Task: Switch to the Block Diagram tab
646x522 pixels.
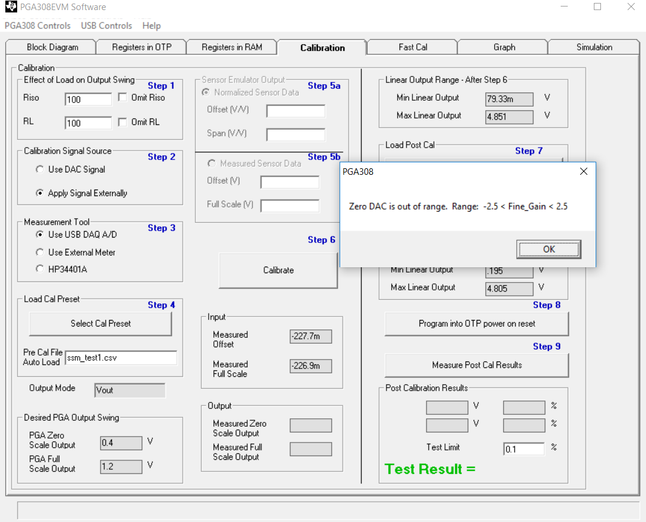Action: pyautogui.click(x=52, y=47)
